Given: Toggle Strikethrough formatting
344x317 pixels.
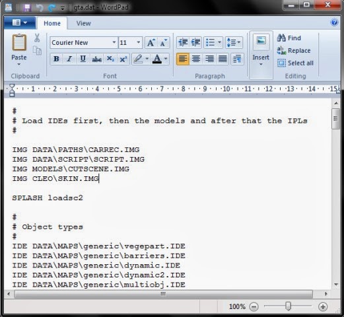Looking at the screenshot, I should [x=96, y=59].
